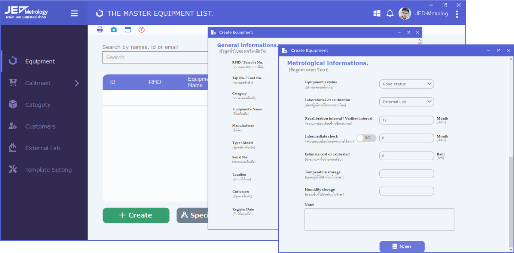Screen dimensions: 514x253
Task: Open the Equipment's status dropdown
Action: 406,84
